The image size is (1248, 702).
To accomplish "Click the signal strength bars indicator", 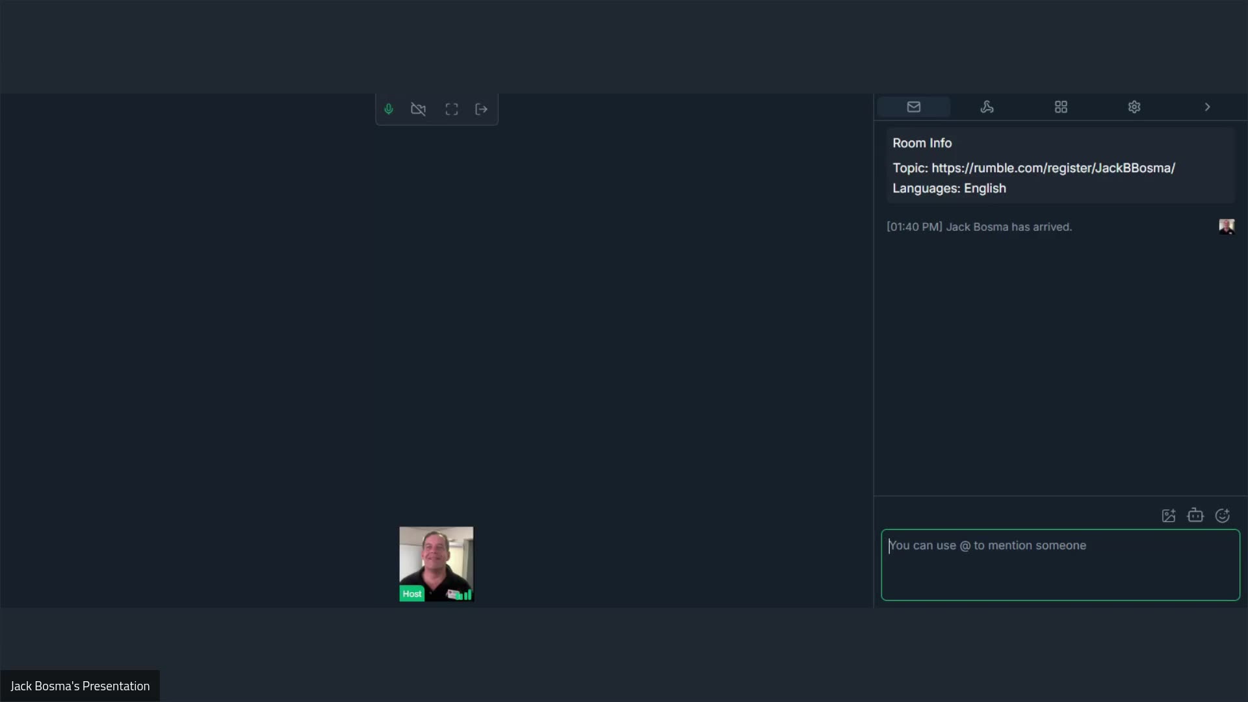I will 465,595.
